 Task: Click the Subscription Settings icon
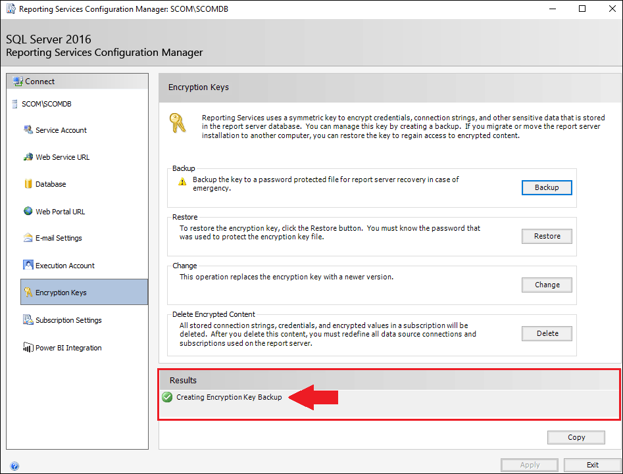(28, 320)
